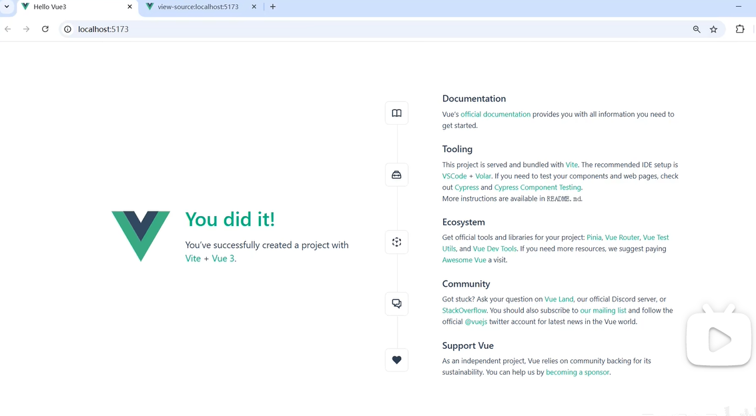Image resolution: width=756 pixels, height=416 pixels.
Task: Click the Tooling toolbox icon
Action: pos(396,175)
